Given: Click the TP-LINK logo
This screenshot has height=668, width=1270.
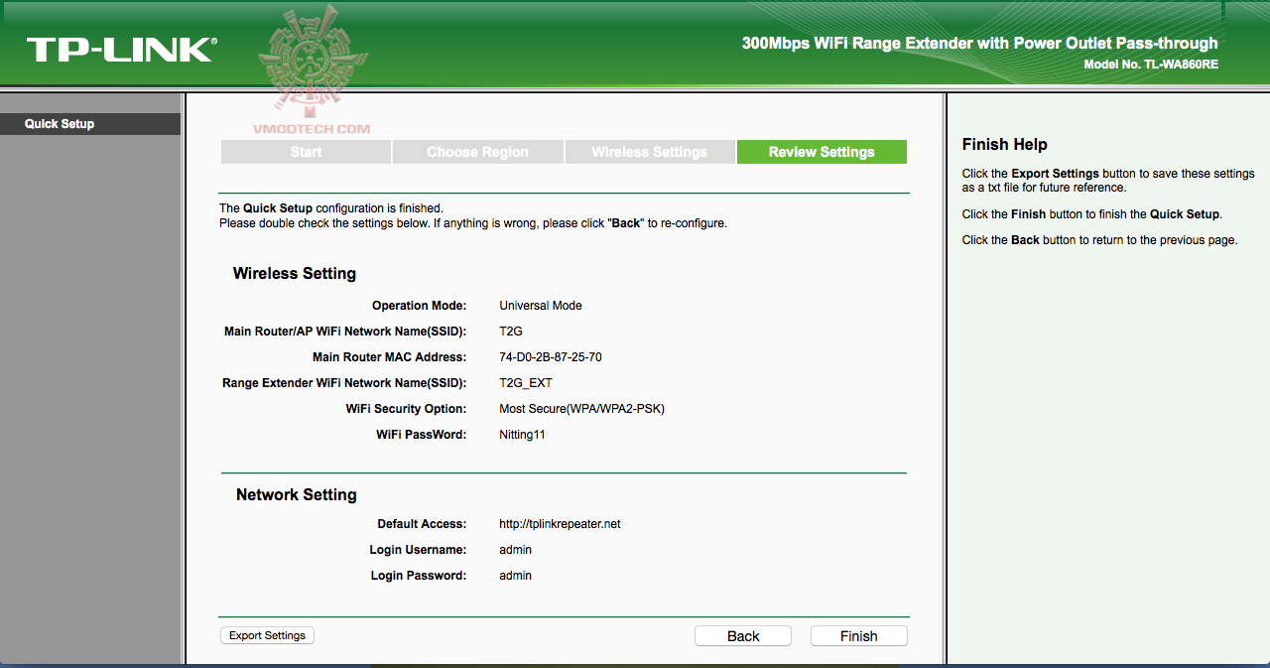Looking at the screenshot, I should tap(121, 50).
